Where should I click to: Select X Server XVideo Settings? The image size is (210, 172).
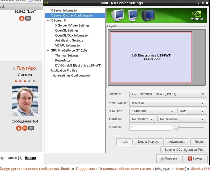tap(72, 25)
